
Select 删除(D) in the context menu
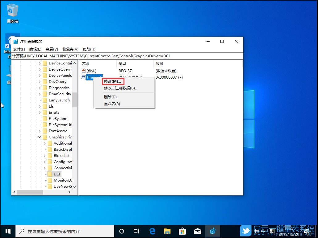coord(111,97)
